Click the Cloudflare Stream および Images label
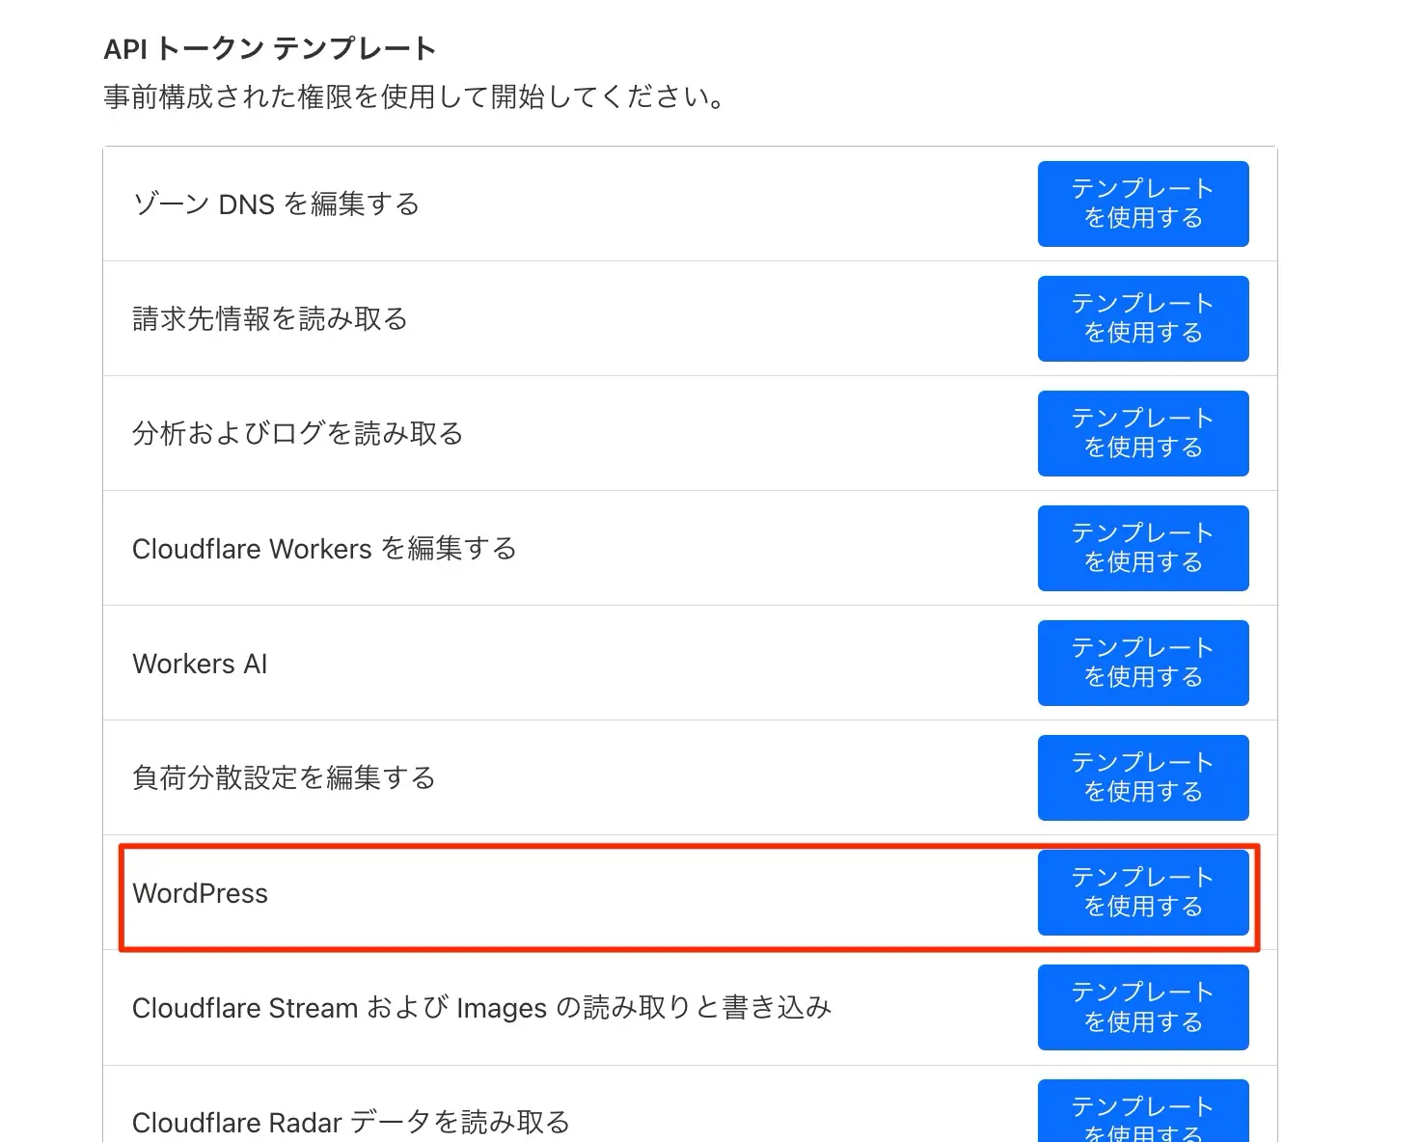1420x1142 pixels. coord(481,1008)
